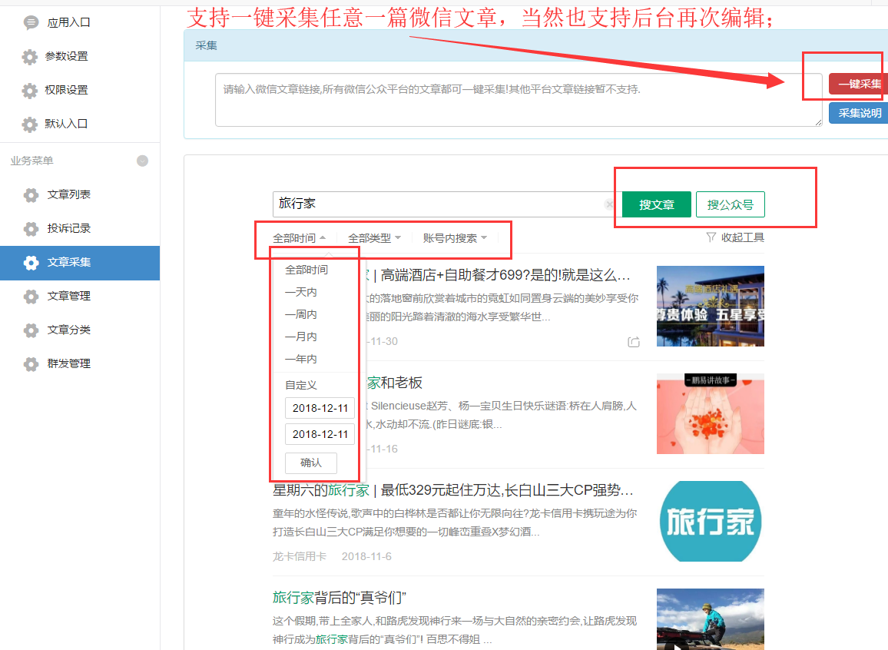The height and width of the screenshot is (650, 888).
Task: Click the funnel icon next to 收起工具
Action: coord(711,238)
